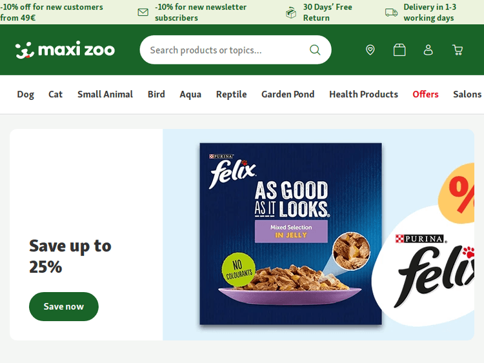Click the delivery truck icon
This screenshot has height=363, width=484.
(391, 12)
